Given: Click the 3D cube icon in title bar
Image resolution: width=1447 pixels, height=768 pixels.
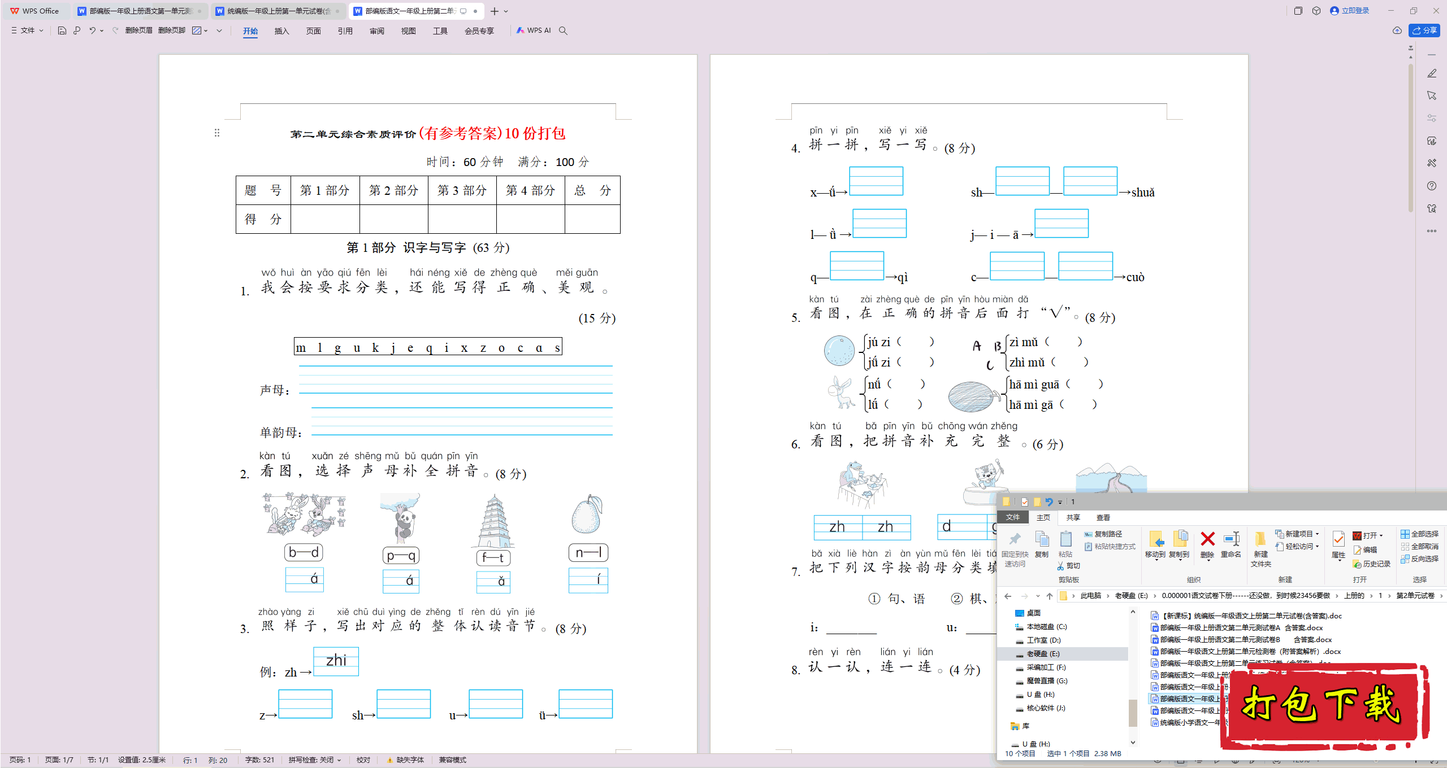Looking at the screenshot, I should click(x=1316, y=11).
